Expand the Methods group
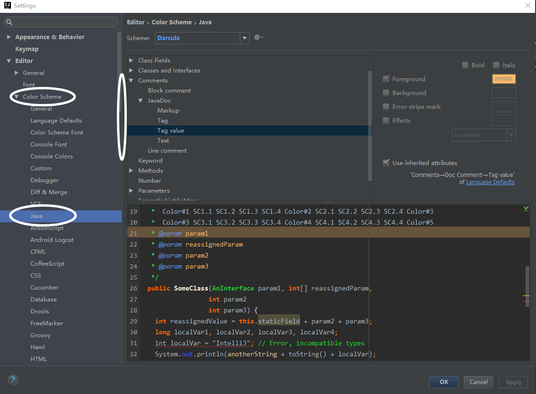This screenshot has height=394, width=536. click(131, 170)
